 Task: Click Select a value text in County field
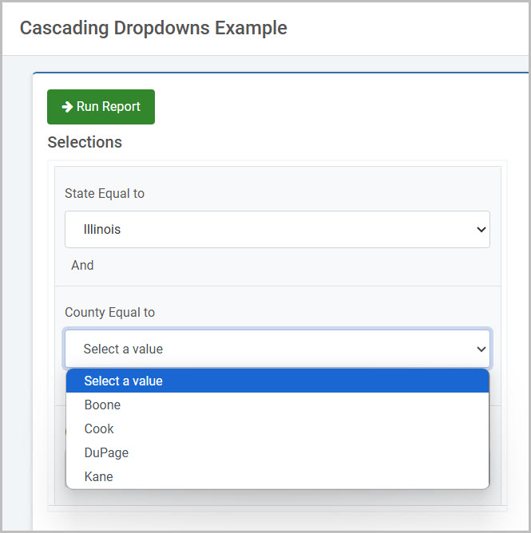[123, 349]
